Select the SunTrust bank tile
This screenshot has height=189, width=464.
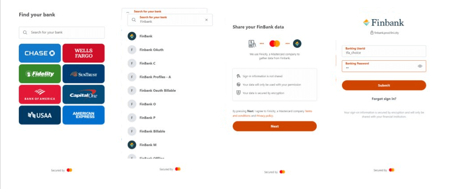click(x=84, y=74)
